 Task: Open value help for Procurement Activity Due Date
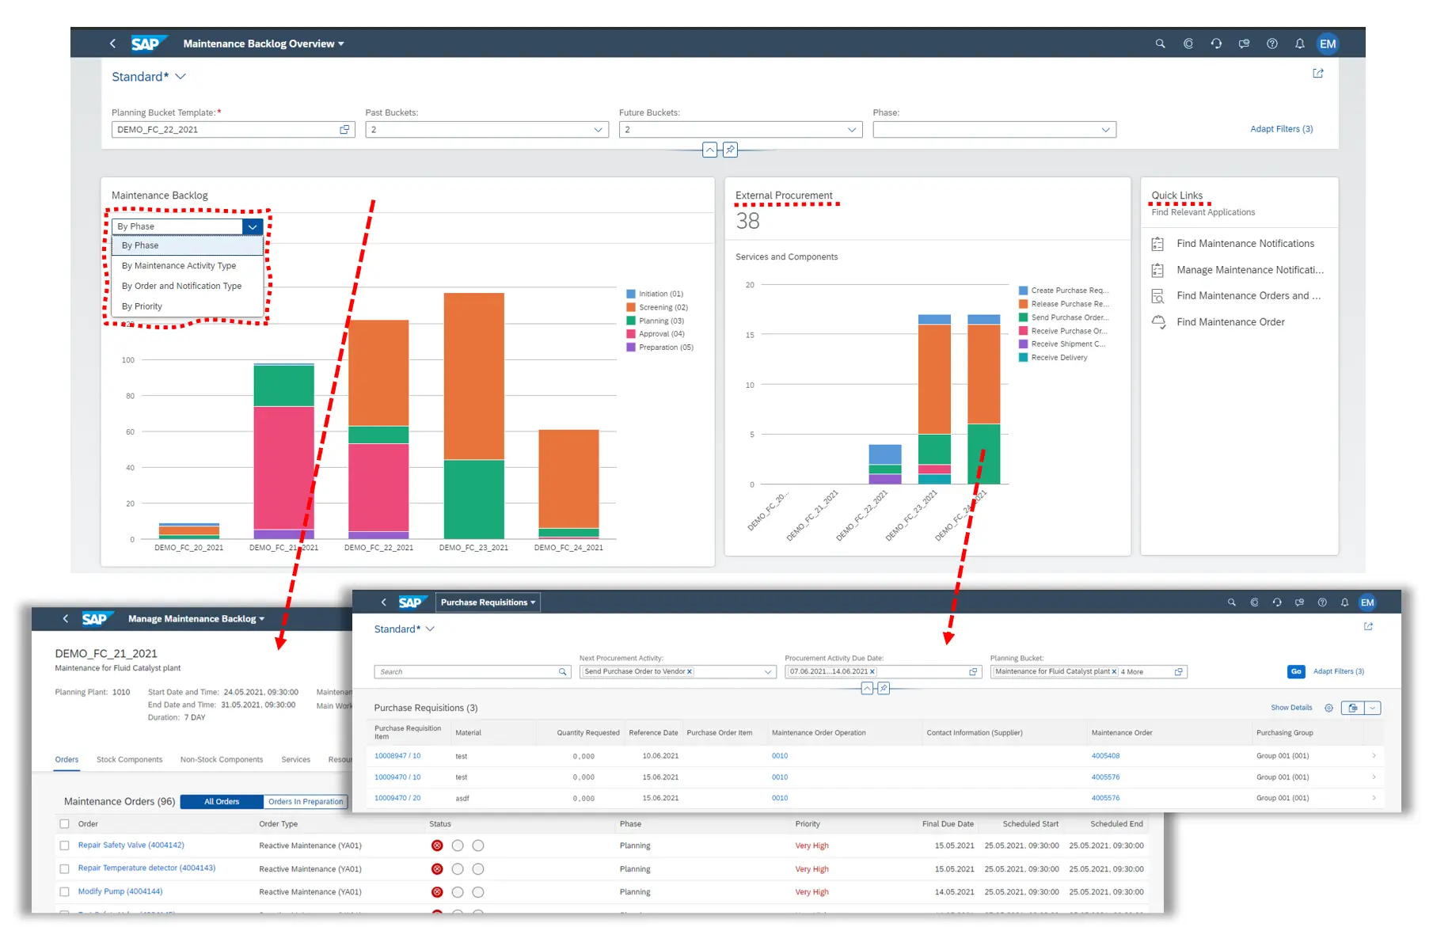coord(973,672)
